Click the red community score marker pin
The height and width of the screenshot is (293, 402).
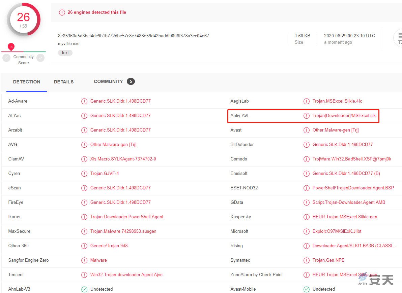coord(11,47)
